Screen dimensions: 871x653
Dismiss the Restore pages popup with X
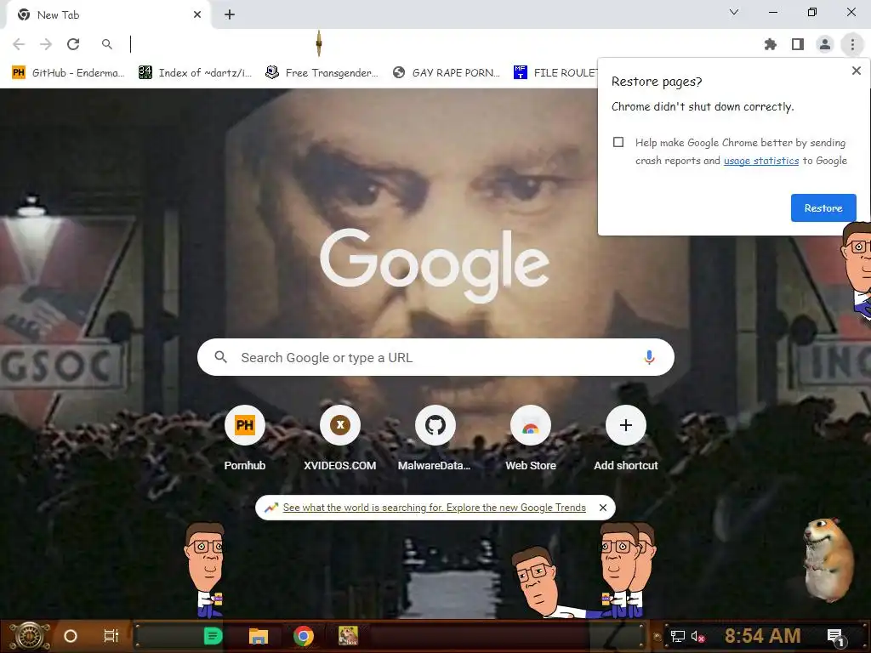coord(856,71)
